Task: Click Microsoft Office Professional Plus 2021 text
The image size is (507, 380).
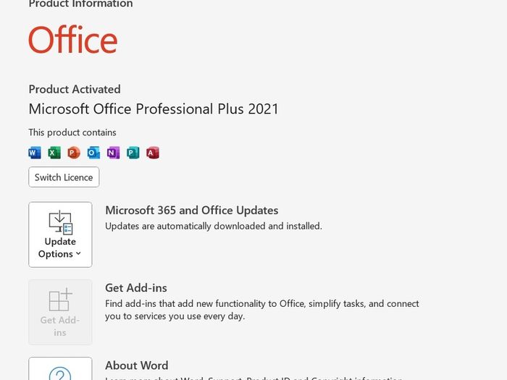Action: 154,109
